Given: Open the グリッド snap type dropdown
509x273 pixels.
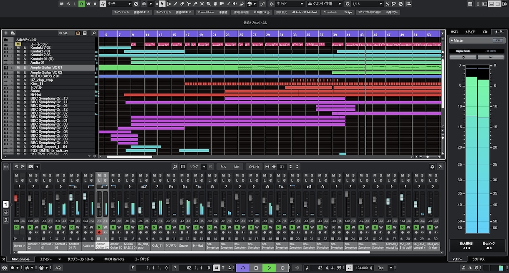Looking at the screenshot, I should 290,4.
